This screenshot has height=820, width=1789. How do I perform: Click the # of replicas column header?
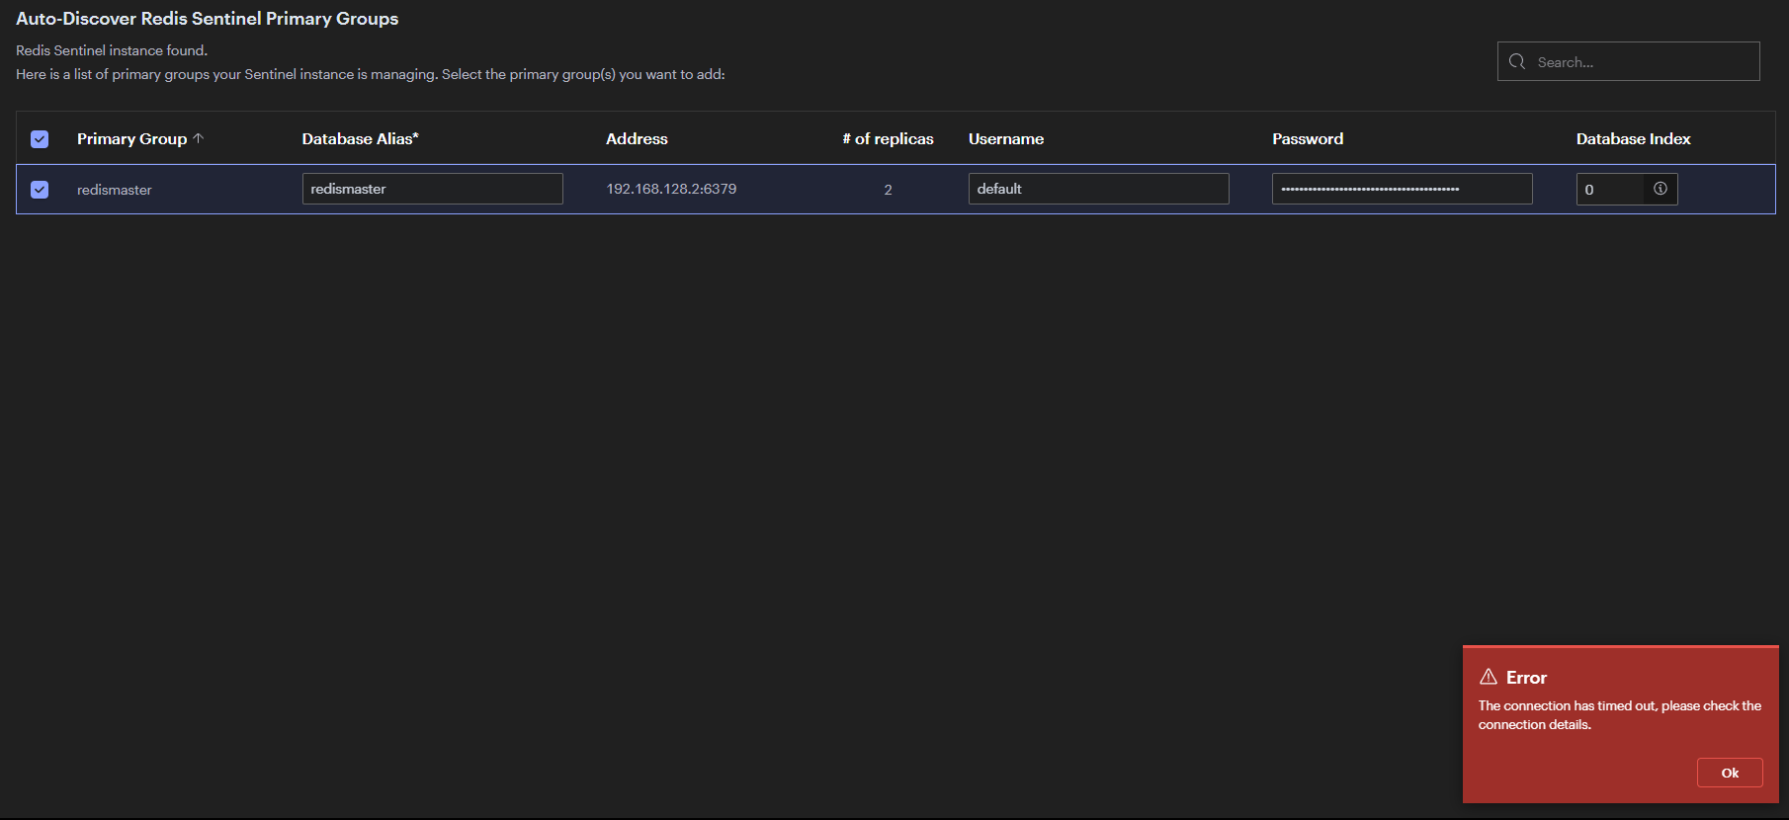[888, 138]
